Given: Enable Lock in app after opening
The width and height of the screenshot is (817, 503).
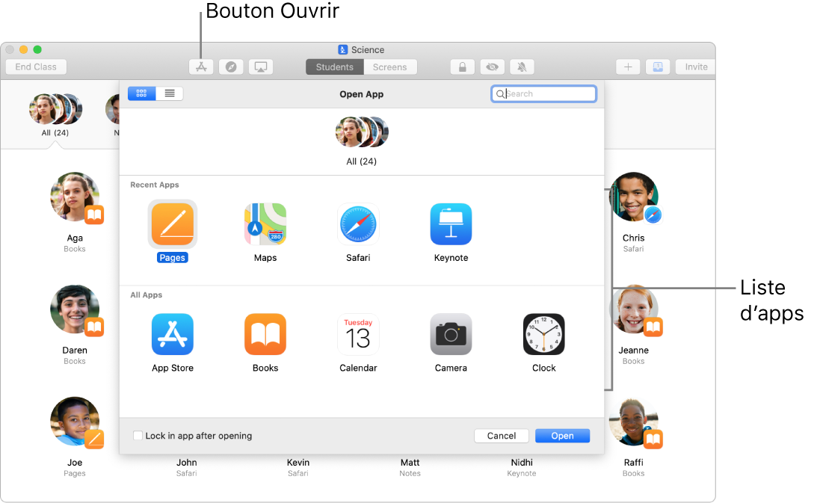Looking at the screenshot, I should coord(138,435).
